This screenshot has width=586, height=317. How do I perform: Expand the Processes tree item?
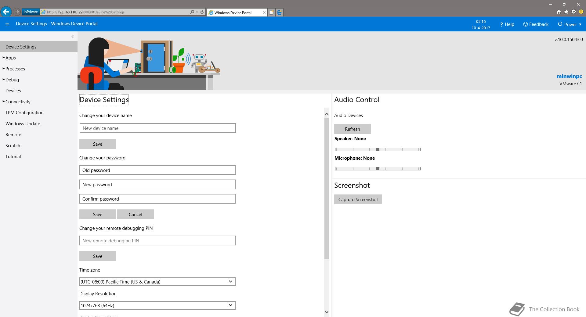pos(3,69)
